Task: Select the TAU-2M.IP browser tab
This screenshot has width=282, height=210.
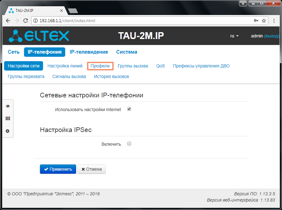Action: (36, 11)
